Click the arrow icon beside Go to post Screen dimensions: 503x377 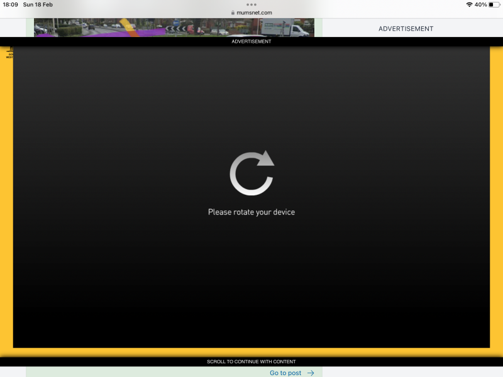(310, 373)
